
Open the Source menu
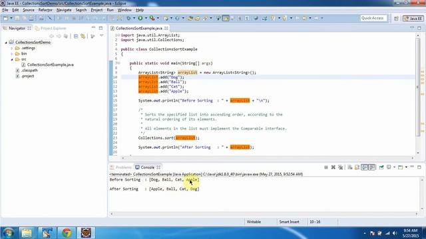[x=29, y=10]
